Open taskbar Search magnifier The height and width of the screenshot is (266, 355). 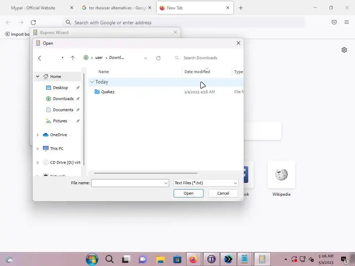109,259
